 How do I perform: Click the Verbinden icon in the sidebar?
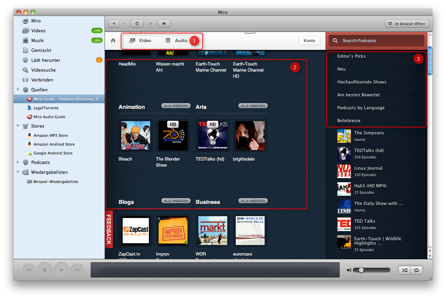(25, 80)
